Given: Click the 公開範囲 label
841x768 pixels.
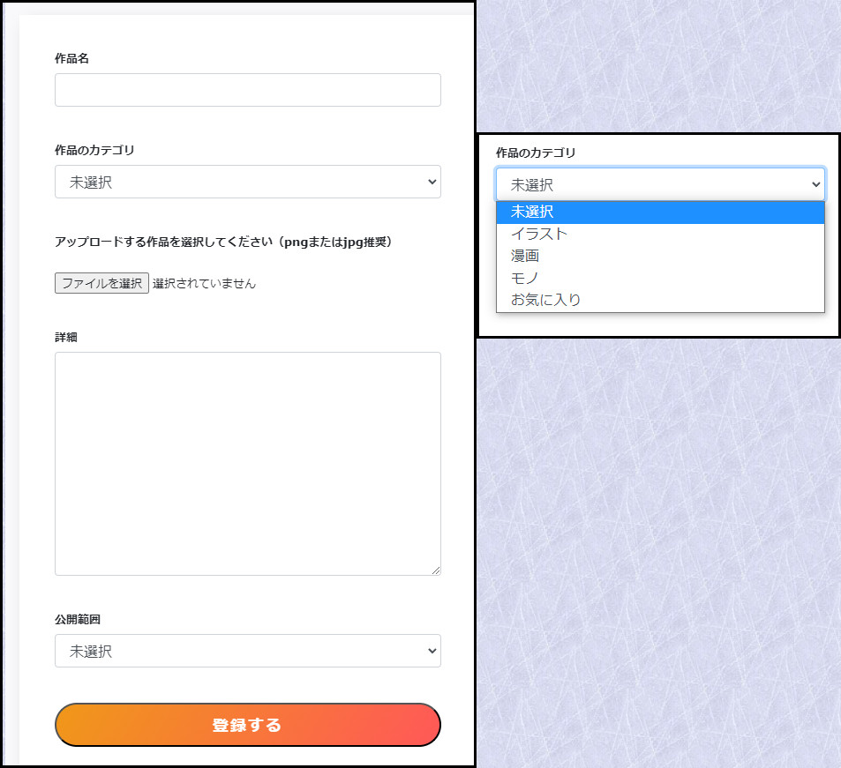Looking at the screenshot, I should [x=78, y=620].
